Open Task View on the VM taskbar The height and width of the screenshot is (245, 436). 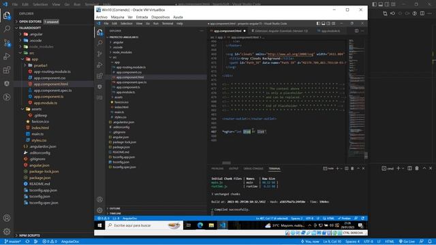click(189, 225)
